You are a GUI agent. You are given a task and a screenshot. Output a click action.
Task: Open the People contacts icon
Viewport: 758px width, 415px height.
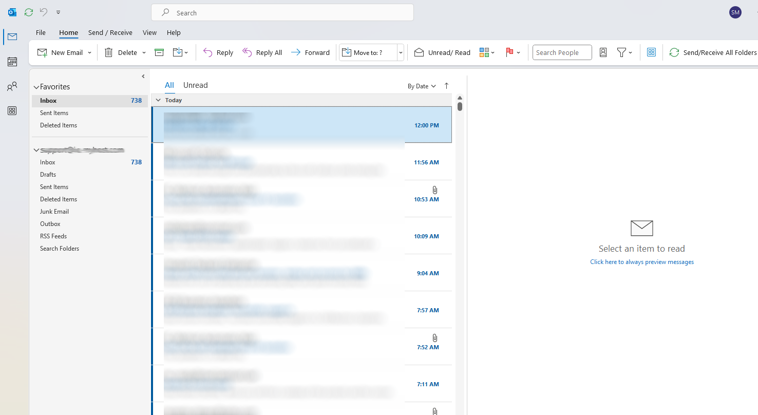(12, 86)
